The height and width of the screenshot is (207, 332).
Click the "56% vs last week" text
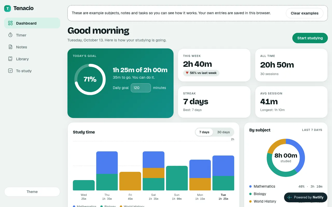pyautogui.click(x=203, y=73)
